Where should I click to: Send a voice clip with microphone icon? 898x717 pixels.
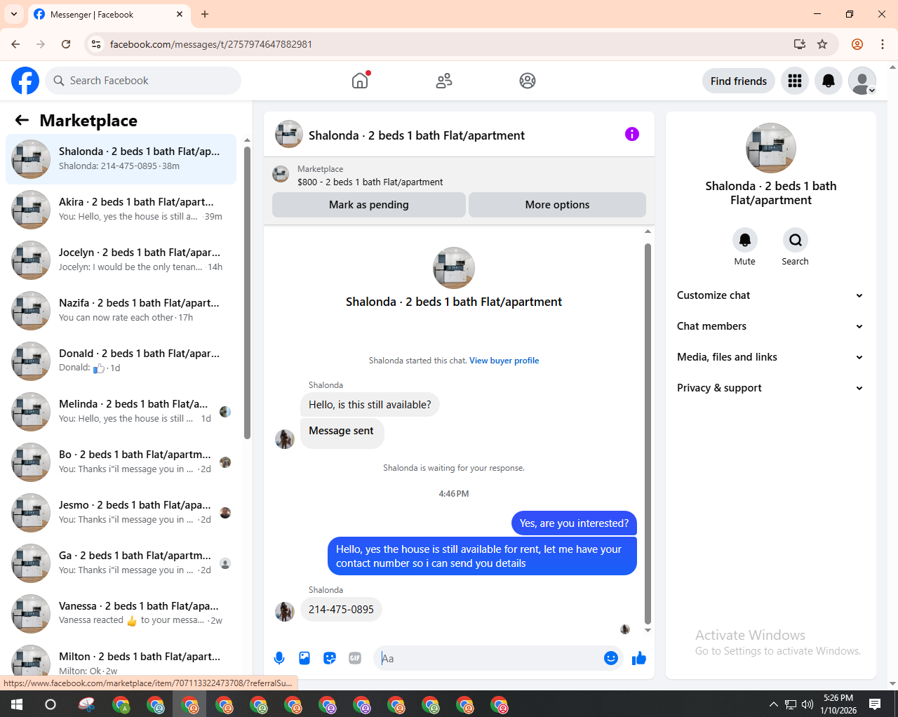point(279,658)
